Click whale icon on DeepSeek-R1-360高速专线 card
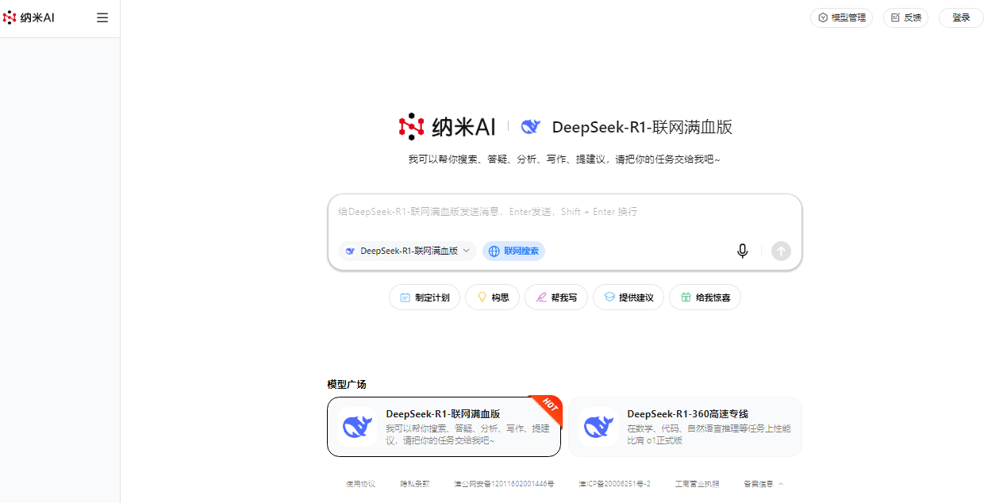 coord(598,427)
